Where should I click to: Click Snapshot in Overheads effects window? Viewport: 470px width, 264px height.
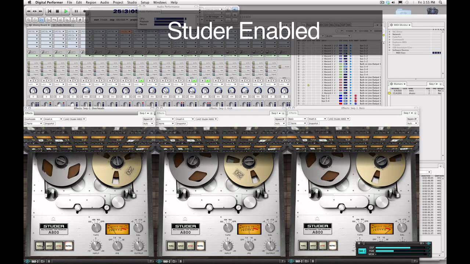(50, 124)
